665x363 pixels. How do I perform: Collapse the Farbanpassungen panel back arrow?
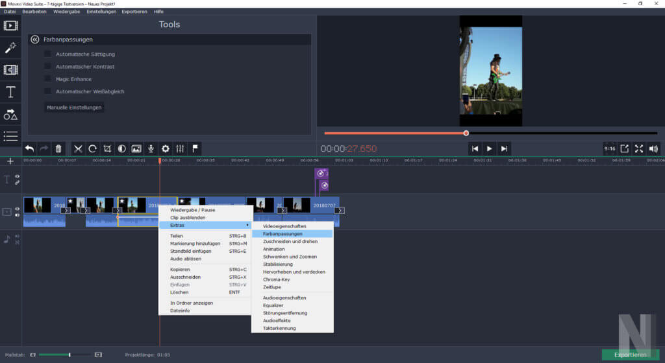(x=35, y=40)
